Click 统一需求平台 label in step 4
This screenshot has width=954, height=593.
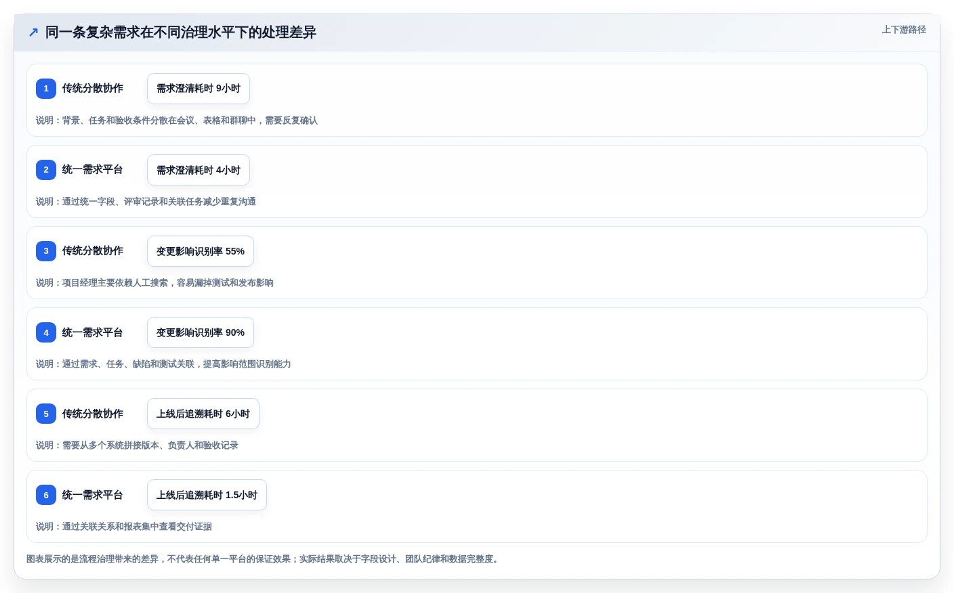click(x=93, y=332)
